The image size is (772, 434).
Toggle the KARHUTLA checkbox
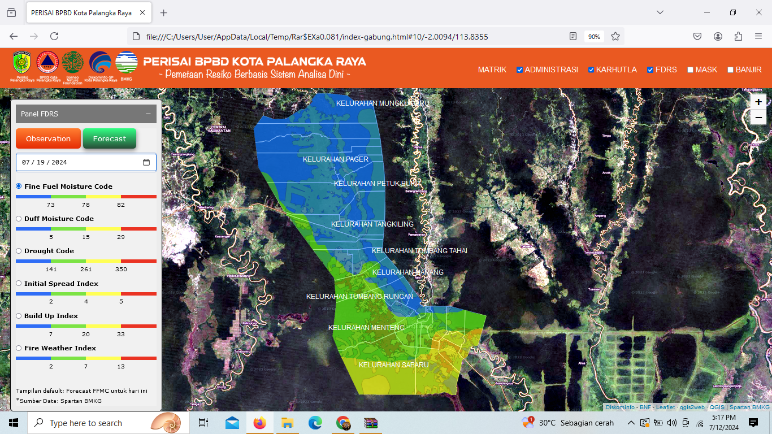(591, 70)
